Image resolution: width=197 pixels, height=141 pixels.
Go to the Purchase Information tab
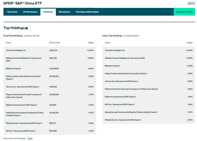pos(87,12)
